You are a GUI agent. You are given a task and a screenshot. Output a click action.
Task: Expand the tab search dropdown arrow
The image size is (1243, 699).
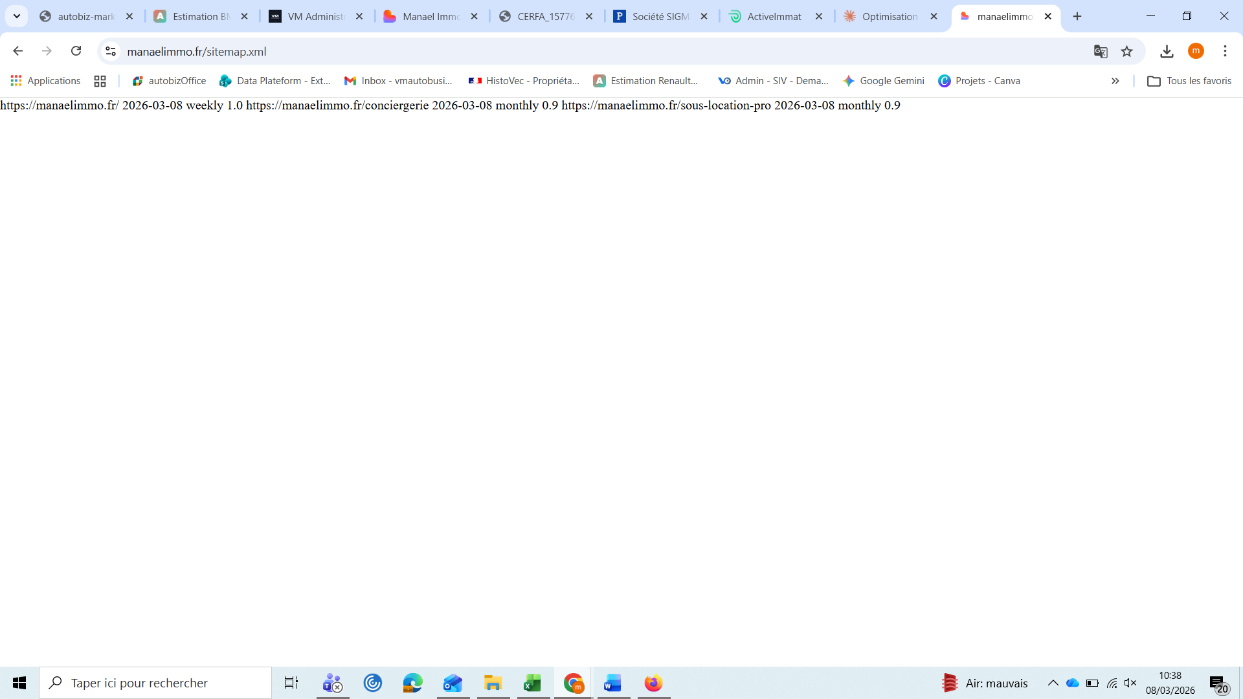(17, 16)
